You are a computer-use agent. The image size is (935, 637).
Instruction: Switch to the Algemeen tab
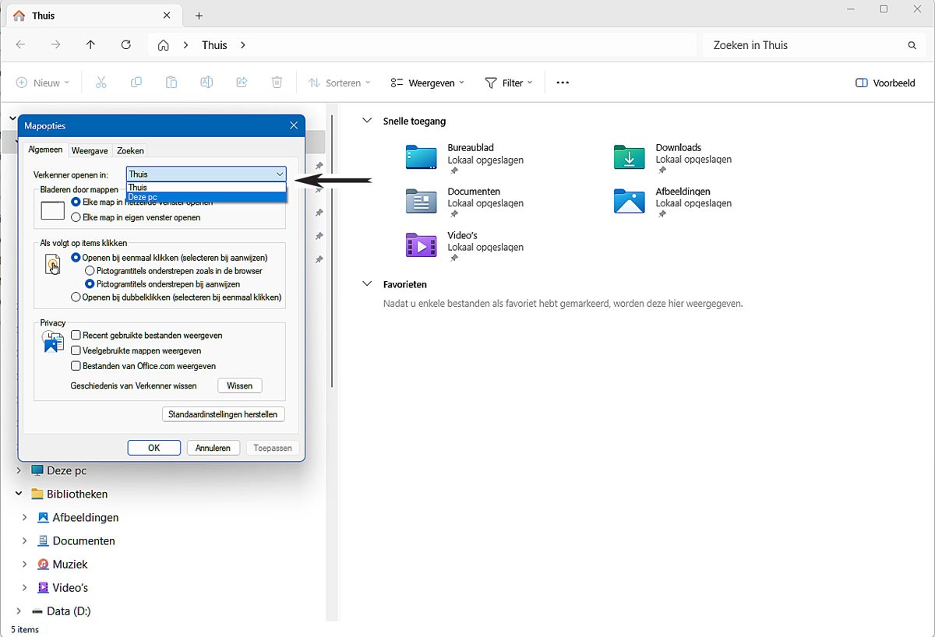tap(45, 150)
